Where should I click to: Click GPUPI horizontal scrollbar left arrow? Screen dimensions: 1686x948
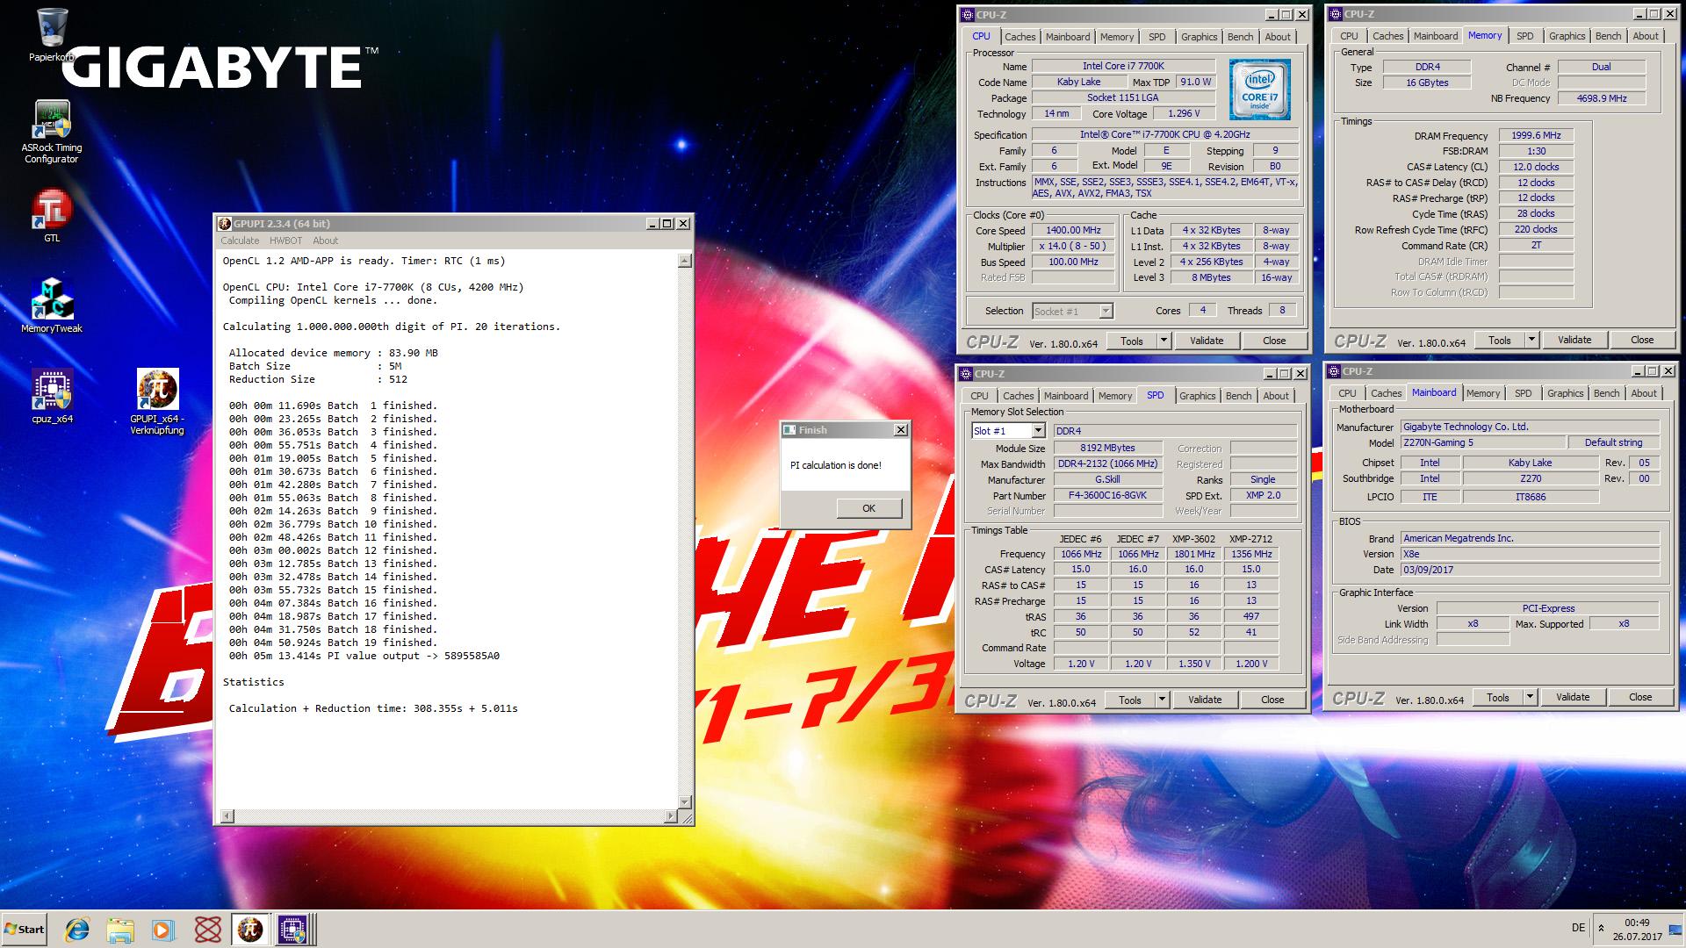tap(227, 816)
